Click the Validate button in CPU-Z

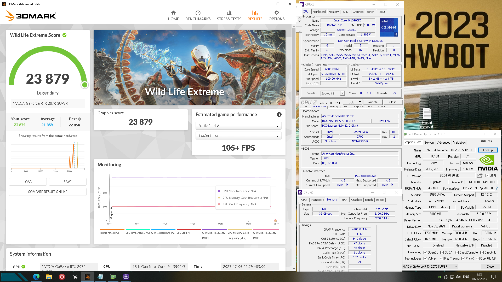372,102
